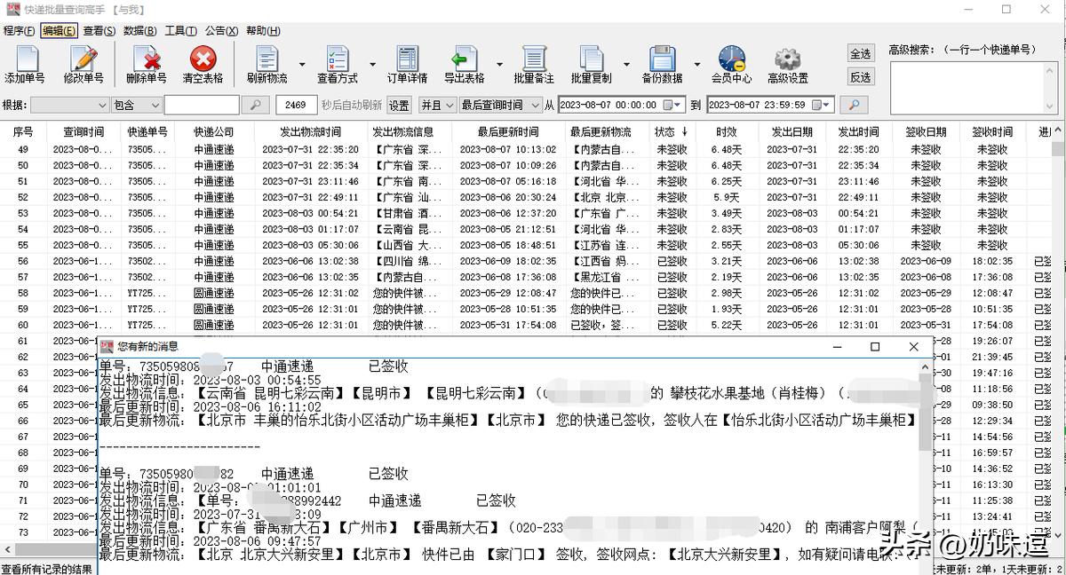1066x575 pixels.
Task: Open the 包含 filter condition dropdown
Action: 138,104
